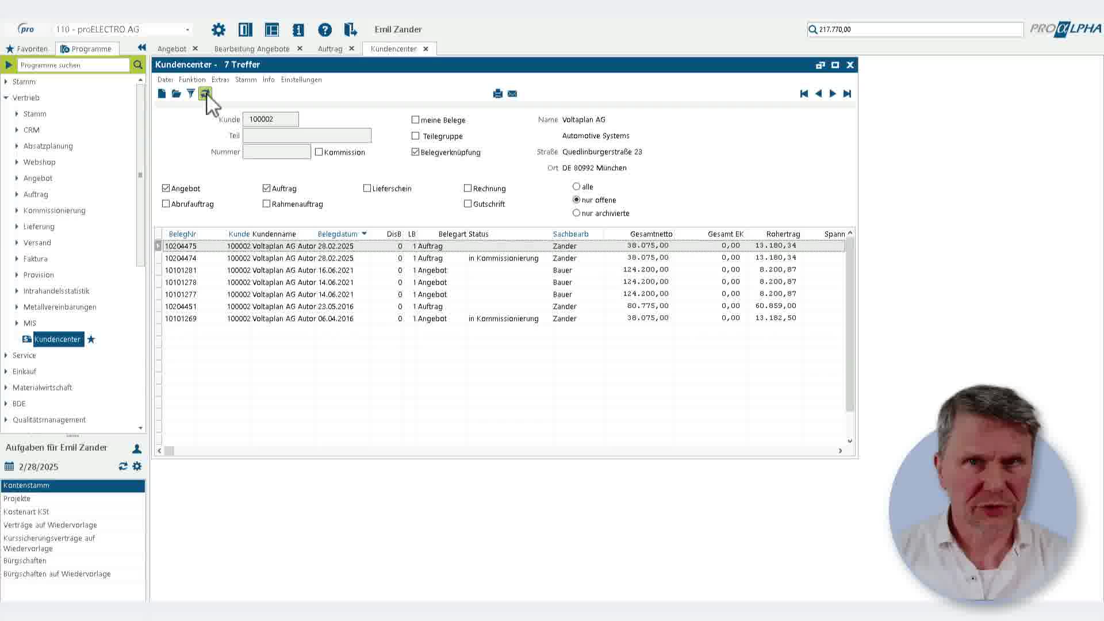This screenshot has width=1104, height=621.
Task: Click the table's vertical scrollbar
Action: click(x=850, y=325)
